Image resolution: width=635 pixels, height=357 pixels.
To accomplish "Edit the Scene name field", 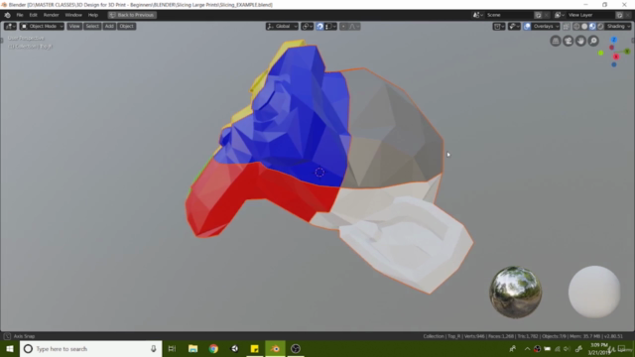I will click(509, 15).
